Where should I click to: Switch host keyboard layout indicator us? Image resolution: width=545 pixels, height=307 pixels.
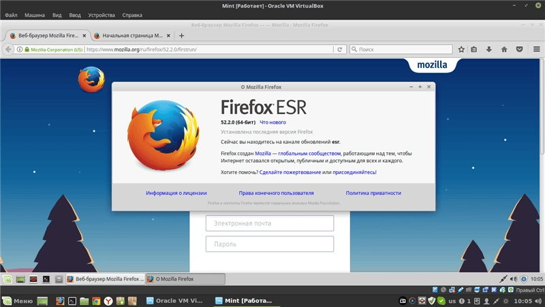pyautogui.click(x=452, y=301)
